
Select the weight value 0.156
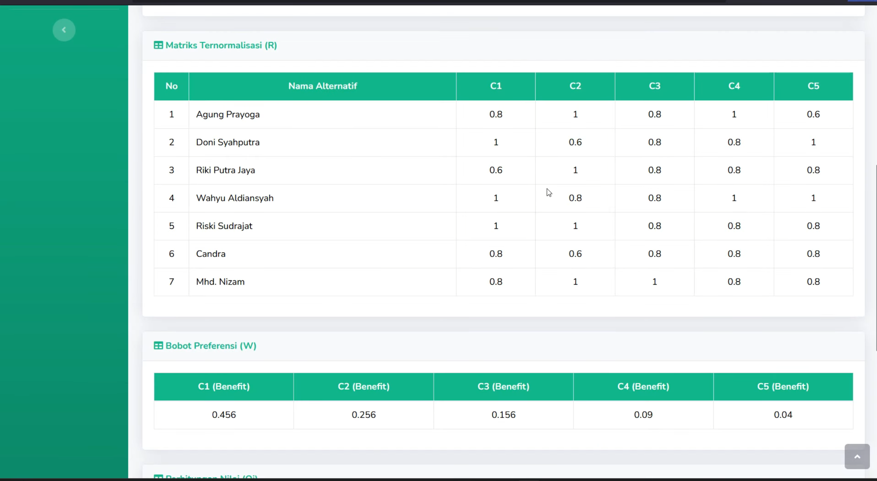(x=503, y=415)
